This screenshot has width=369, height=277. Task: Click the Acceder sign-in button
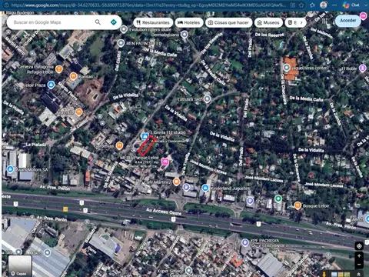(348, 21)
